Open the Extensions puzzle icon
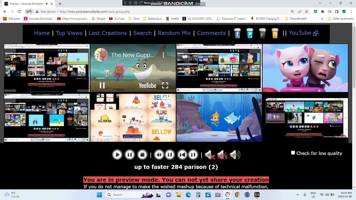 (x=323, y=12)
